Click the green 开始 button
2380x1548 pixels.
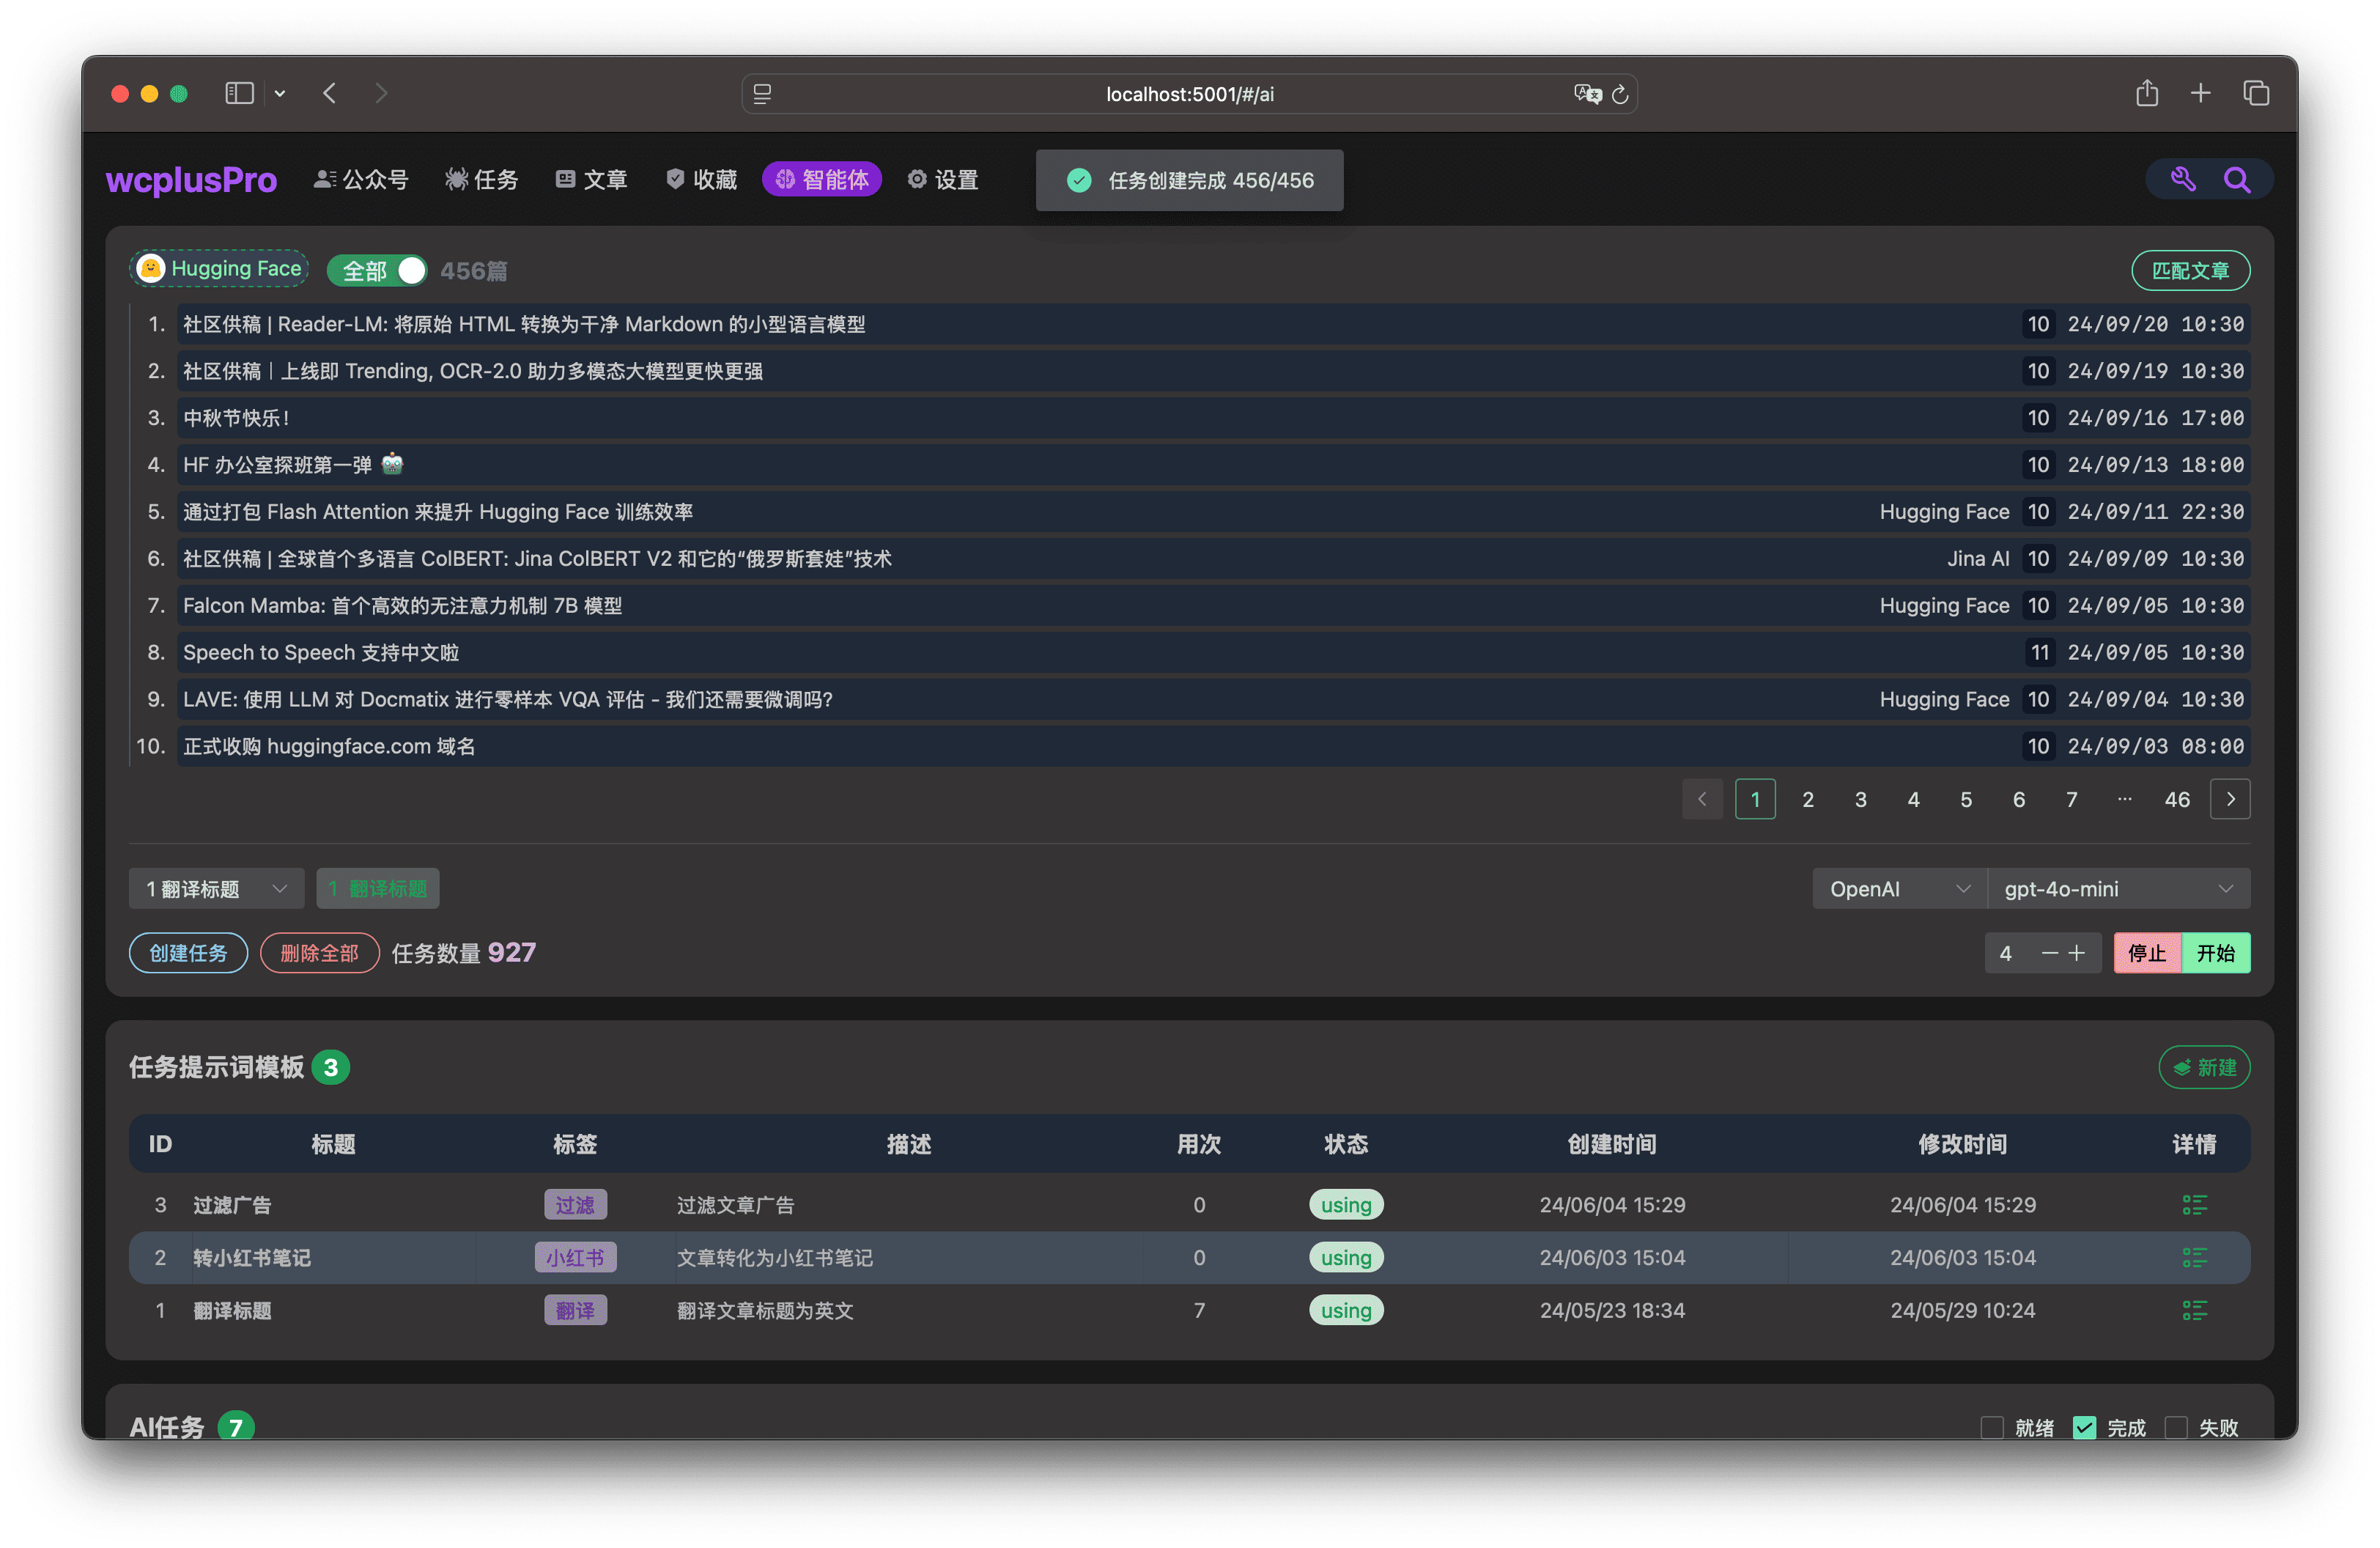click(x=2216, y=953)
